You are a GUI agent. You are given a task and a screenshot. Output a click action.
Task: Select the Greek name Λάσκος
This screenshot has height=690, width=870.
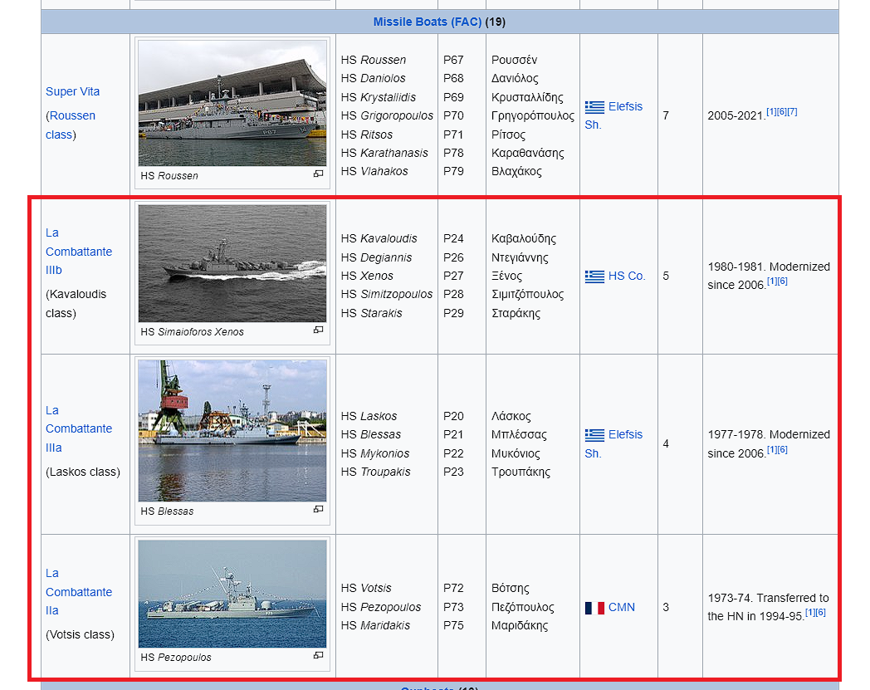click(511, 416)
